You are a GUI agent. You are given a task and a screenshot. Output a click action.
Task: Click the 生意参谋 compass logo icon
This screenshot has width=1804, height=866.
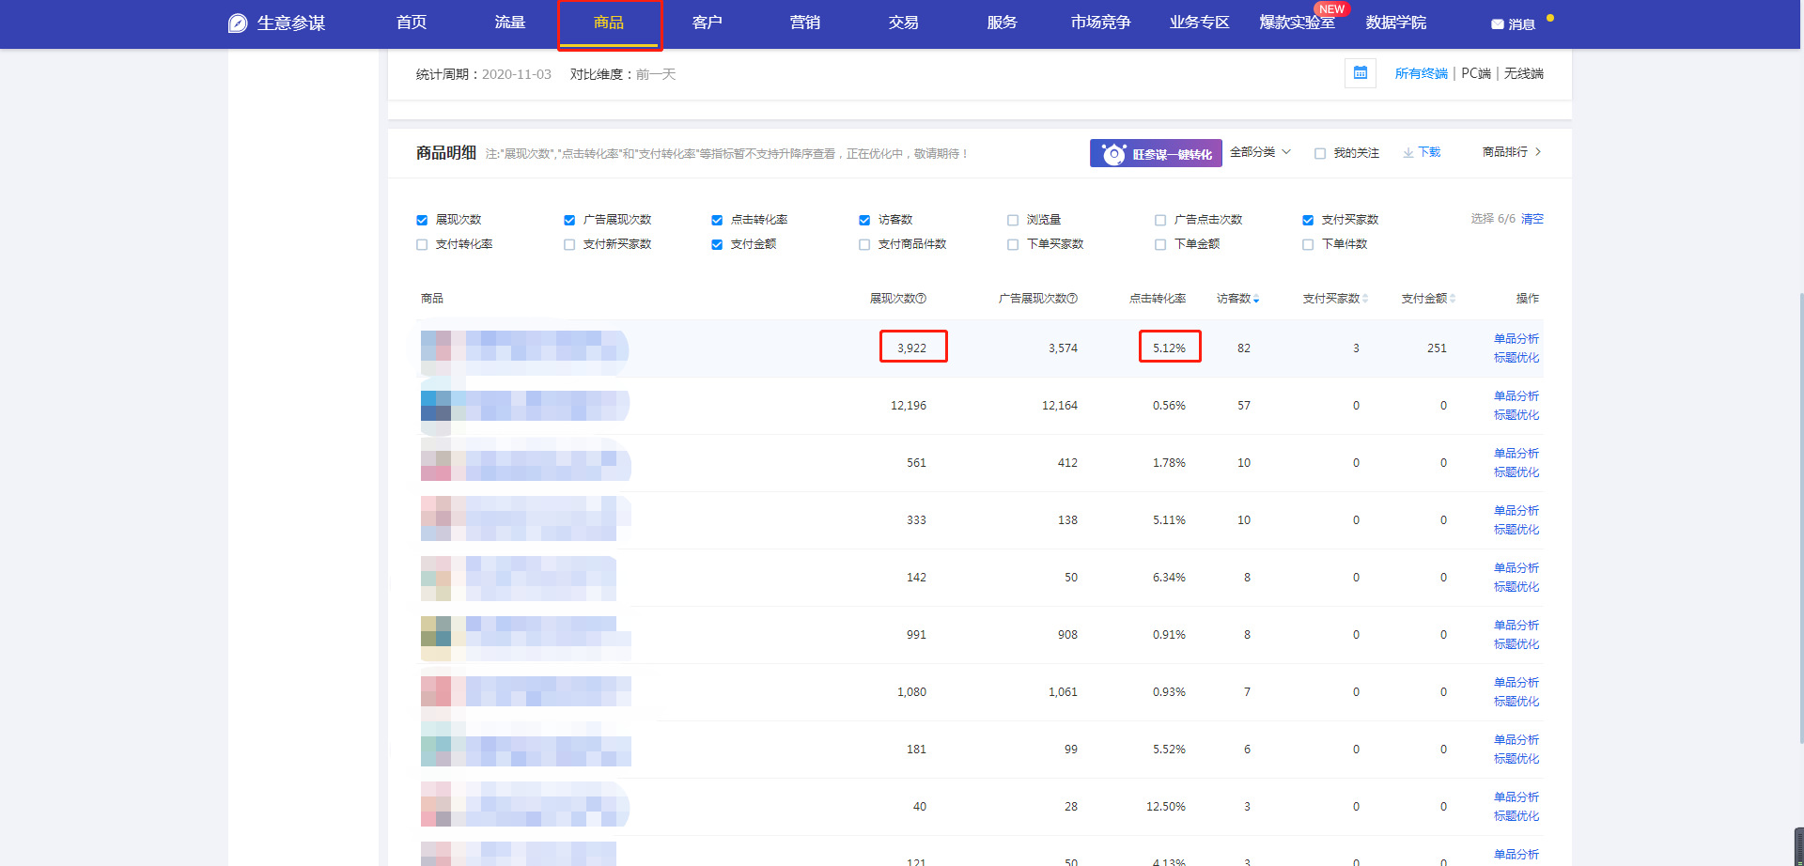coord(238,23)
